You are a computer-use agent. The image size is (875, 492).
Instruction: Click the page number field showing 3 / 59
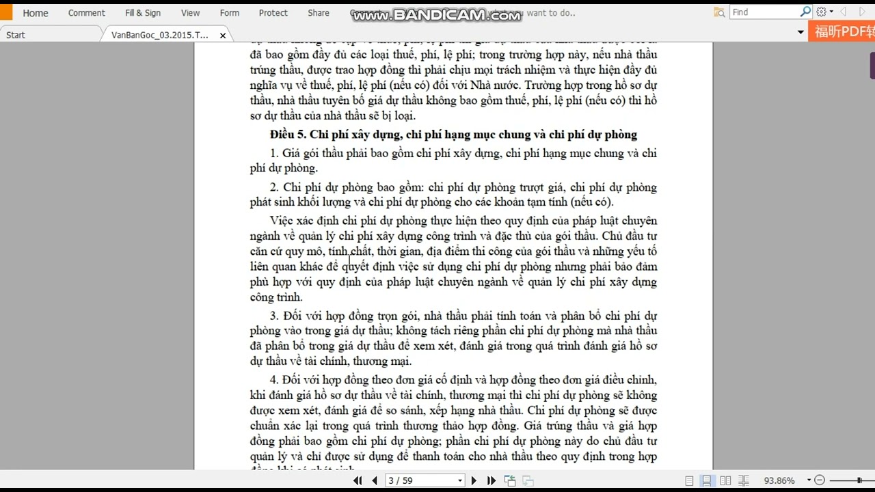click(x=418, y=480)
